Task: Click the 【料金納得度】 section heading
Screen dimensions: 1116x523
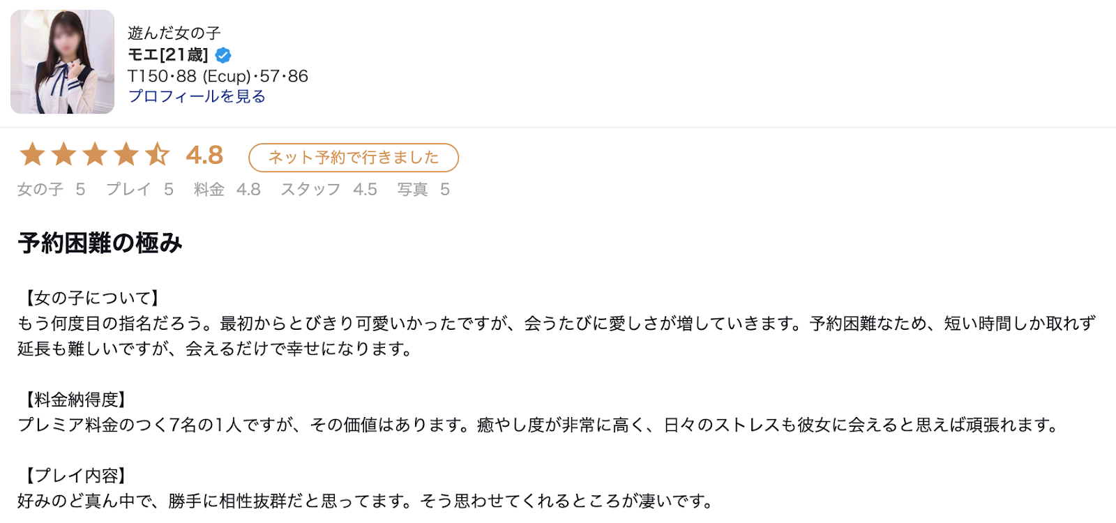Action: coord(75,400)
